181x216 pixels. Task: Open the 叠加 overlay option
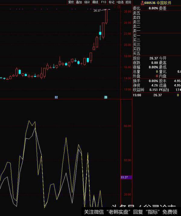[x=79, y=2]
